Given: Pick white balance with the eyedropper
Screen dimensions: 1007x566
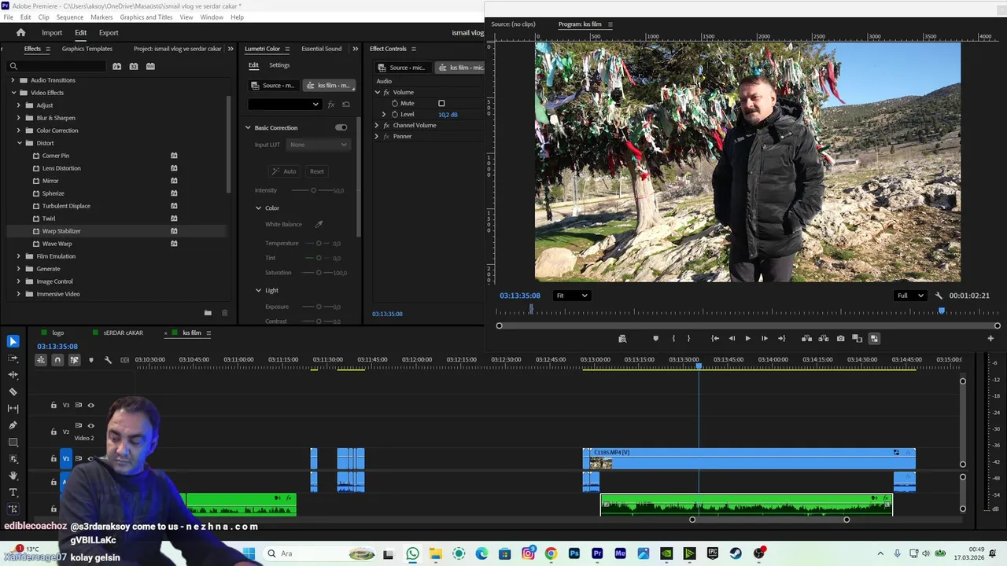Looking at the screenshot, I should click(x=319, y=225).
